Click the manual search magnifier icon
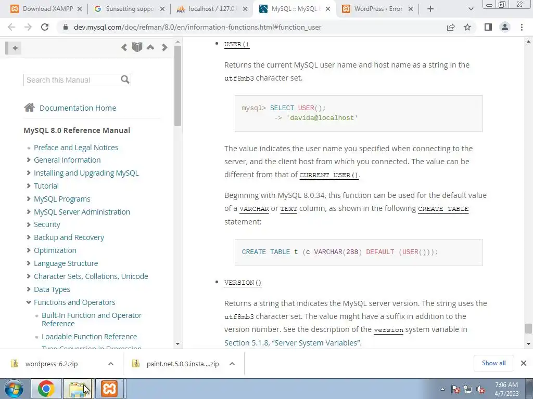Viewport: 533px width, 399px height. pyautogui.click(x=125, y=79)
